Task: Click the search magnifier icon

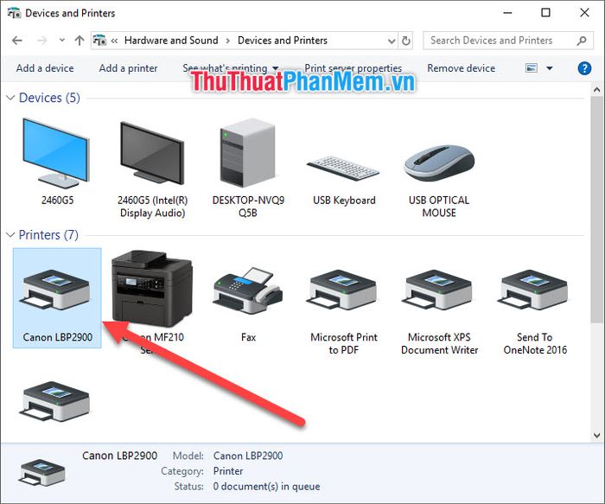Action: point(582,41)
